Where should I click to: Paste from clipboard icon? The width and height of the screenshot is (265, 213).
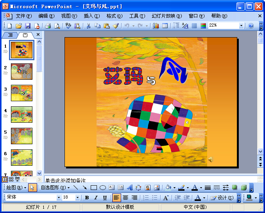click(x=107, y=26)
